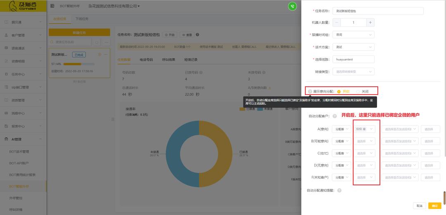Click the 确定 confirm button
The width and height of the screenshot is (446, 215).
point(434,206)
